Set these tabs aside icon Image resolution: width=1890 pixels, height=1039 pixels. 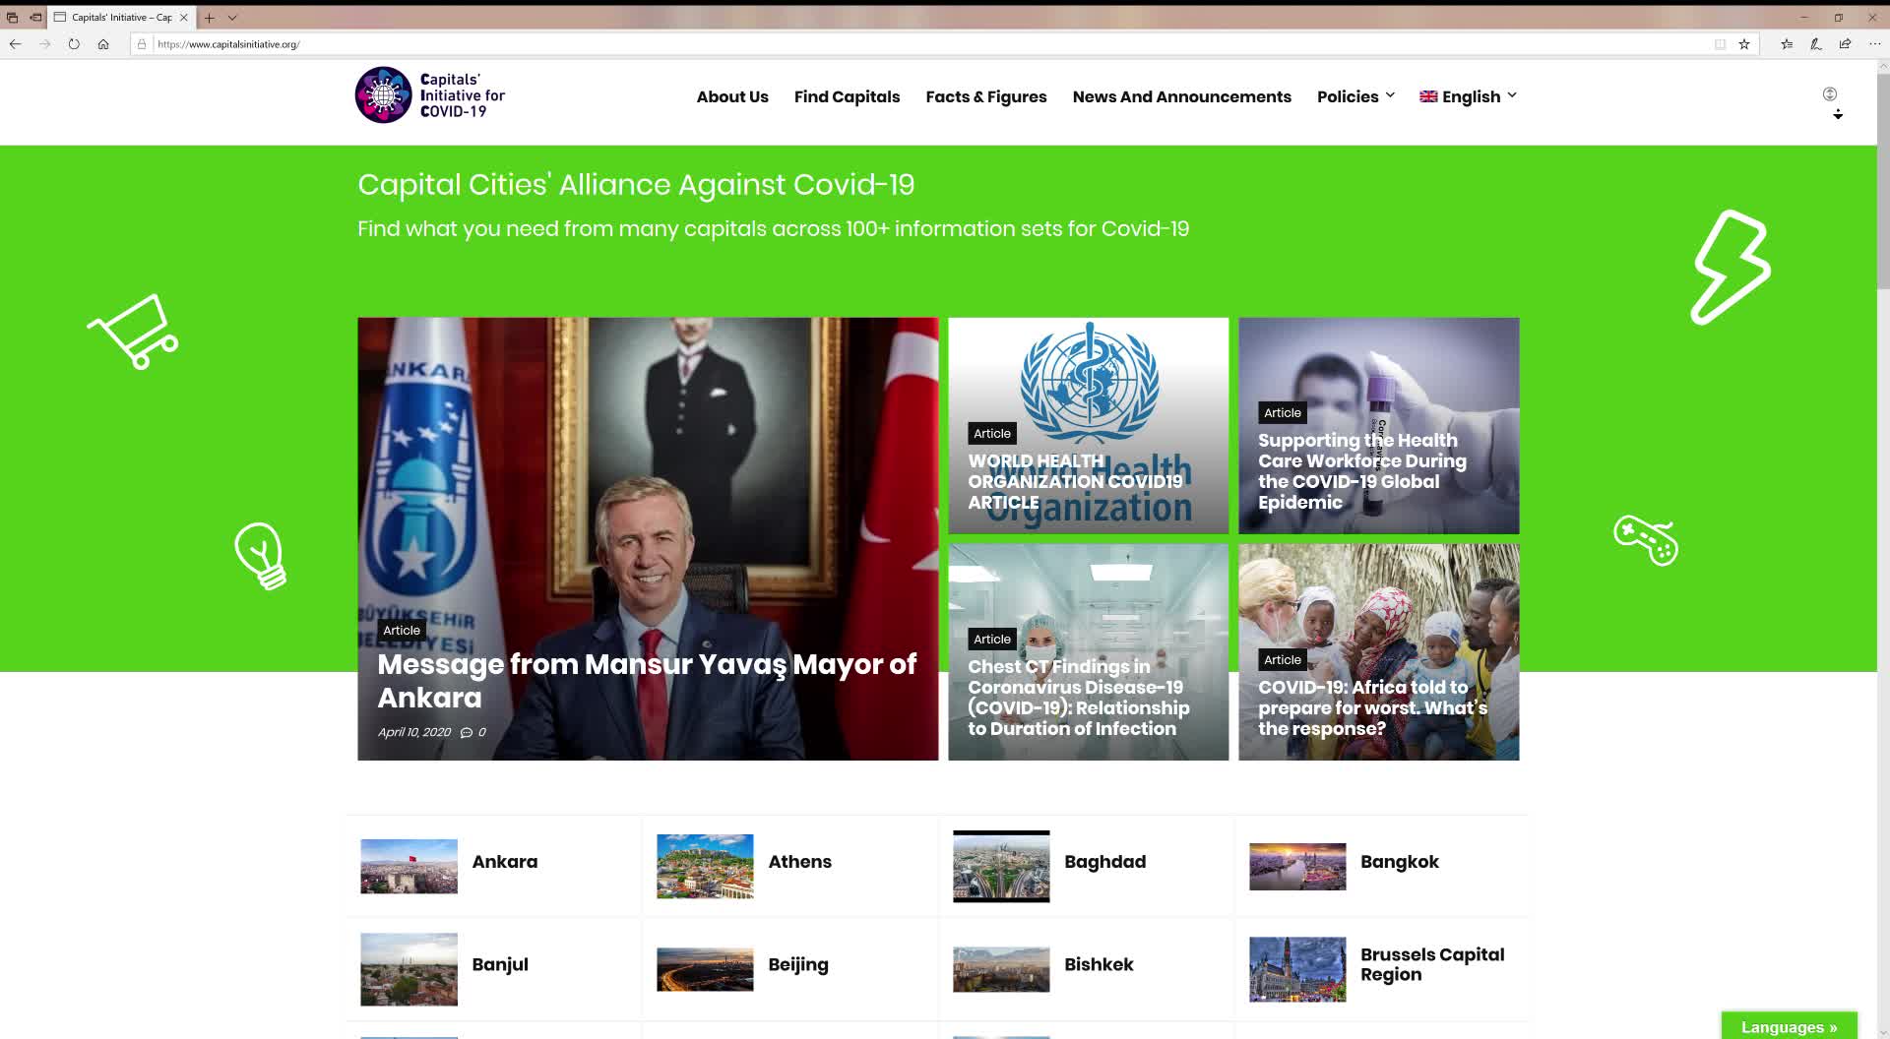[35, 18]
